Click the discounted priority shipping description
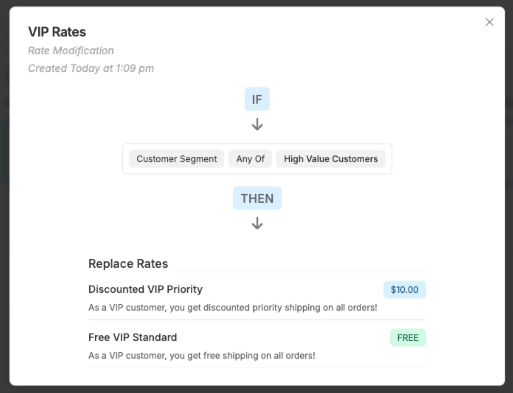Screen dimensions: 513x393 [232, 308]
